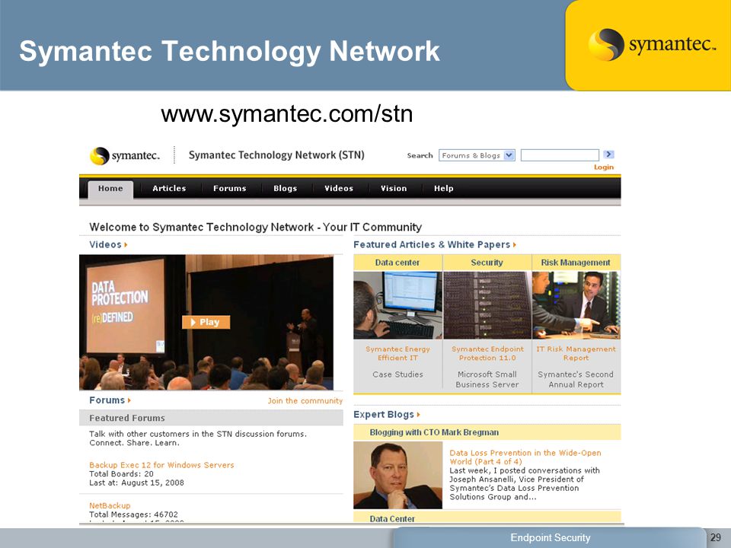Screen dimensions: 731x548
Task: Click the Videos section heading link
Action: point(105,244)
